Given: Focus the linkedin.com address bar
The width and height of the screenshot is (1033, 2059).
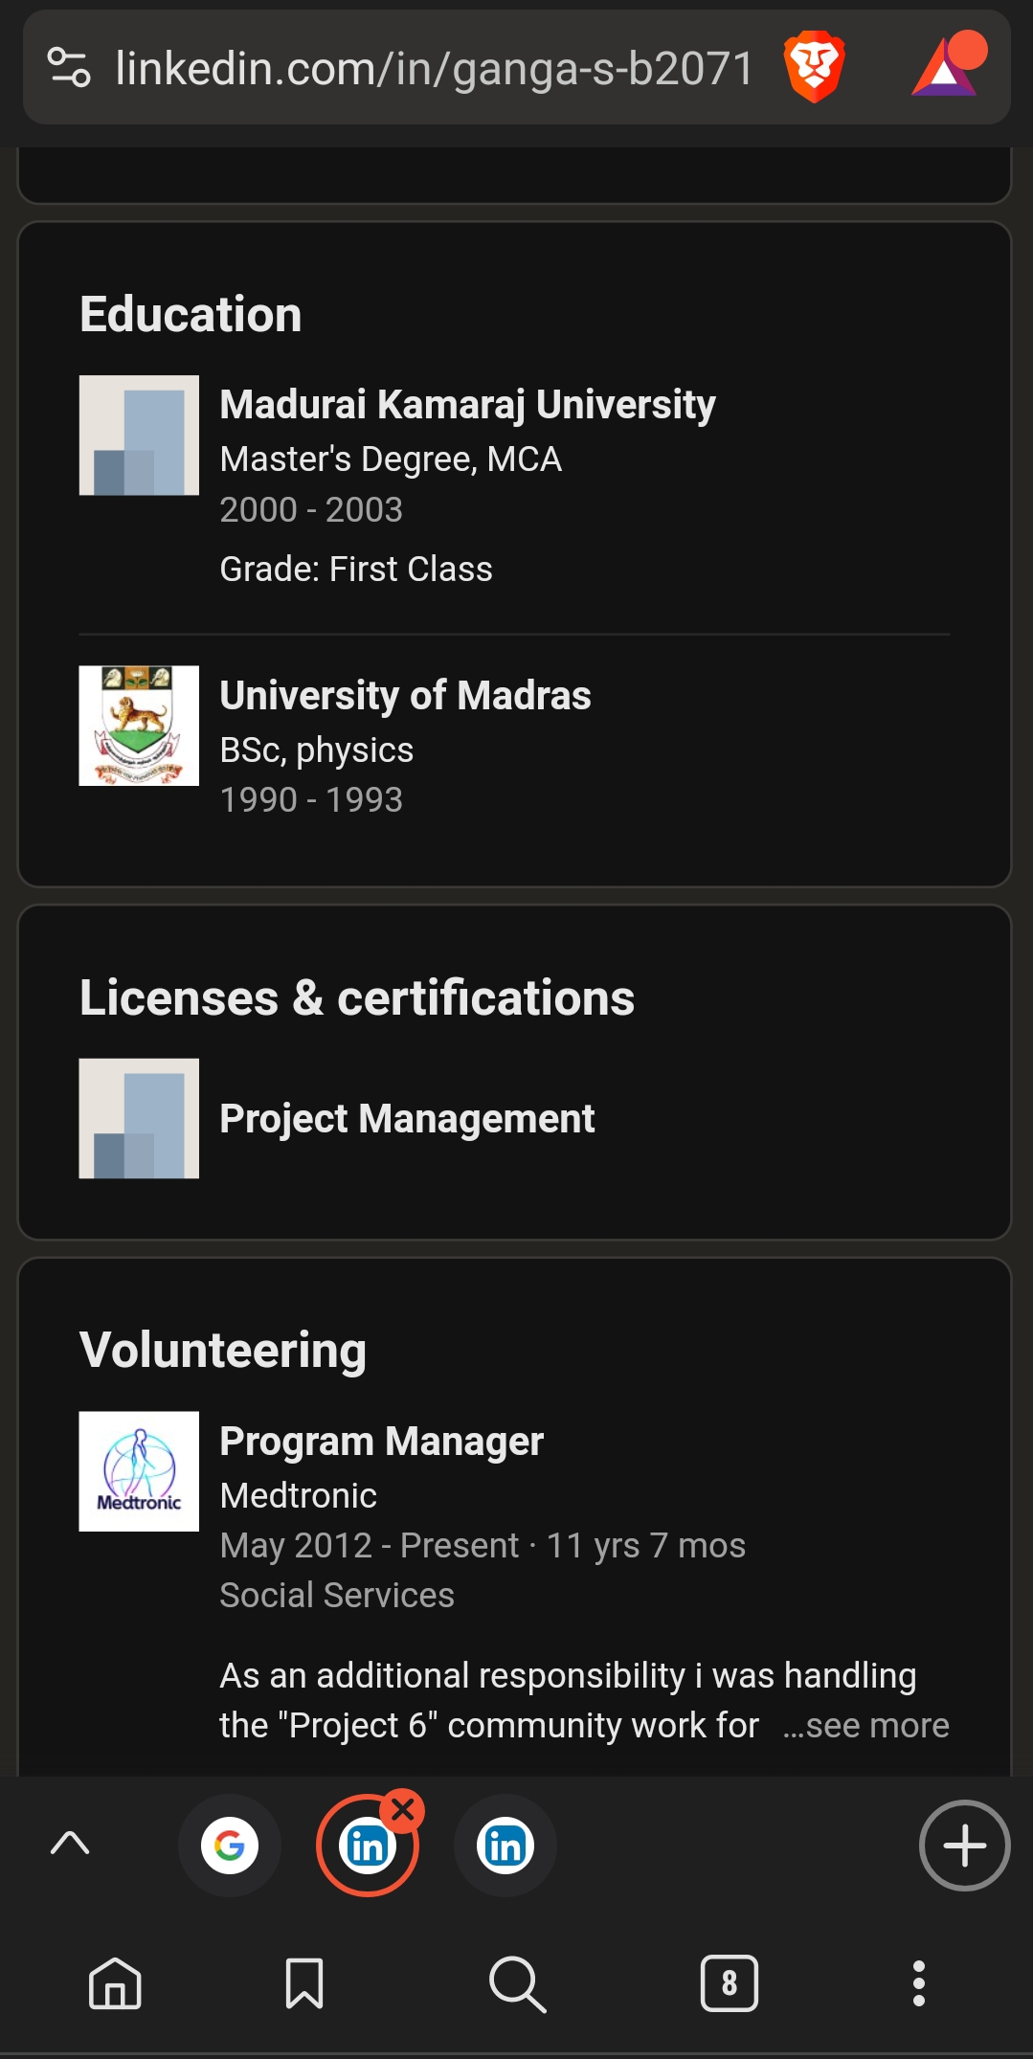Looking at the screenshot, I should point(436,69).
